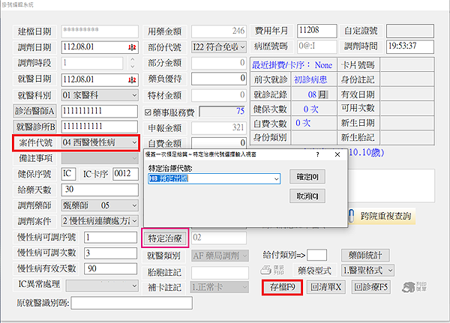The height and width of the screenshot is (323, 450).
Task: Click the 存檔F9 save button
Action: pos(281,287)
